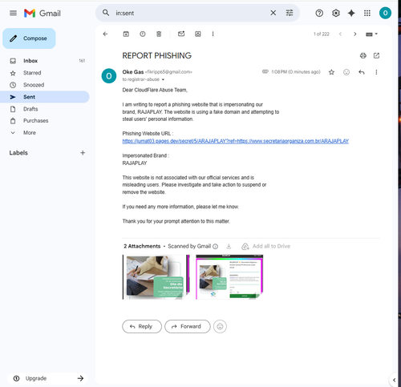Open More toolbar options
401x387 pixels.
[213, 34]
